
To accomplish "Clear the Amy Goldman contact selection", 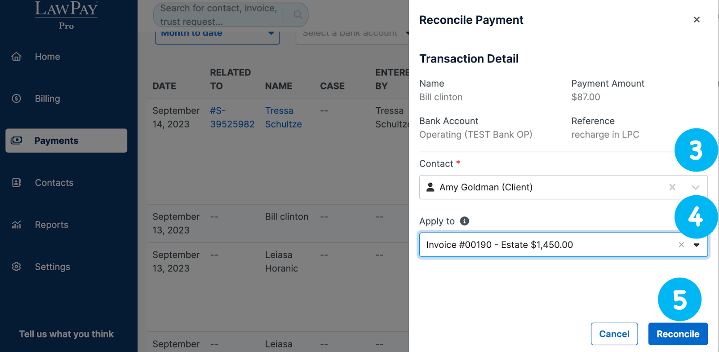I will pos(672,187).
